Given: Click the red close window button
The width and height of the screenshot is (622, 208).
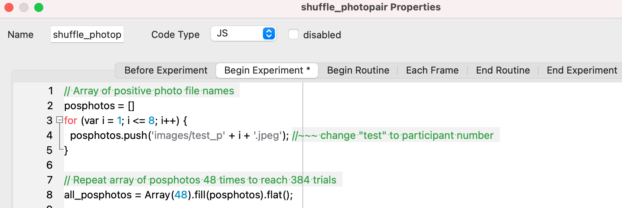Looking at the screenshot, I should [x=9, y=7].
